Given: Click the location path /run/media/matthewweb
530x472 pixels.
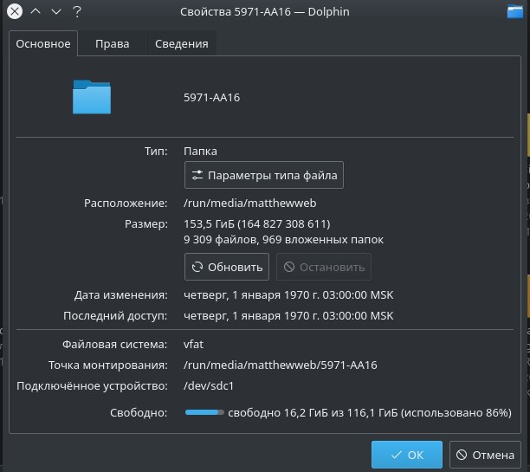Looking at the screenshot, I should pyautogui.click(x=249, y=204).
